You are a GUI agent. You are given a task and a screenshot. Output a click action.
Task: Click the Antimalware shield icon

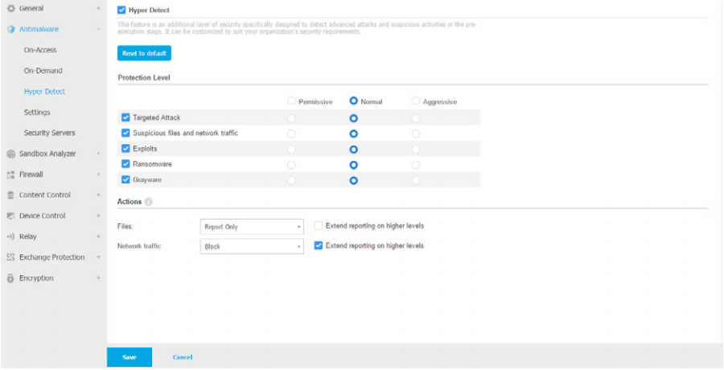[x=11, y=30]
